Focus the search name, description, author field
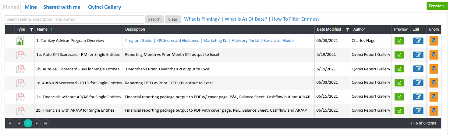 [74, 19]
